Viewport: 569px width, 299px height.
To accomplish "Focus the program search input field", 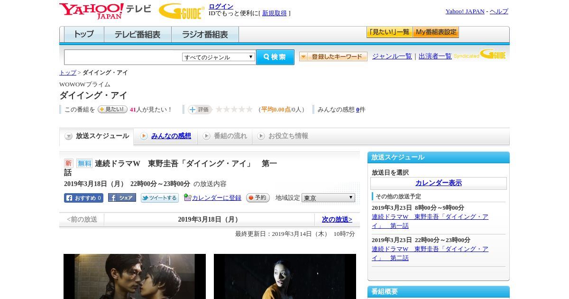I will click(x=123, y=57).
